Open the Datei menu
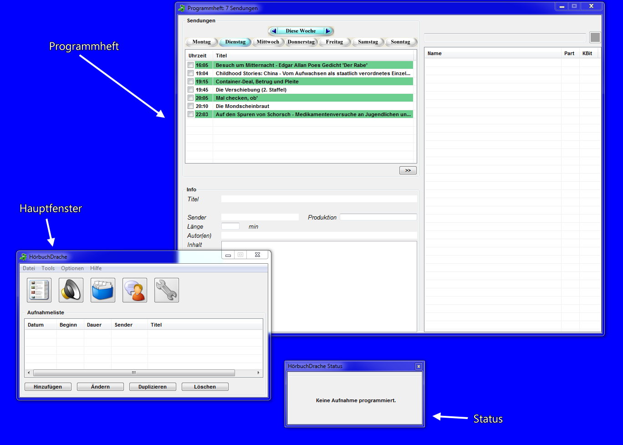This screenshot has width=623, height=445. (29, 268)
